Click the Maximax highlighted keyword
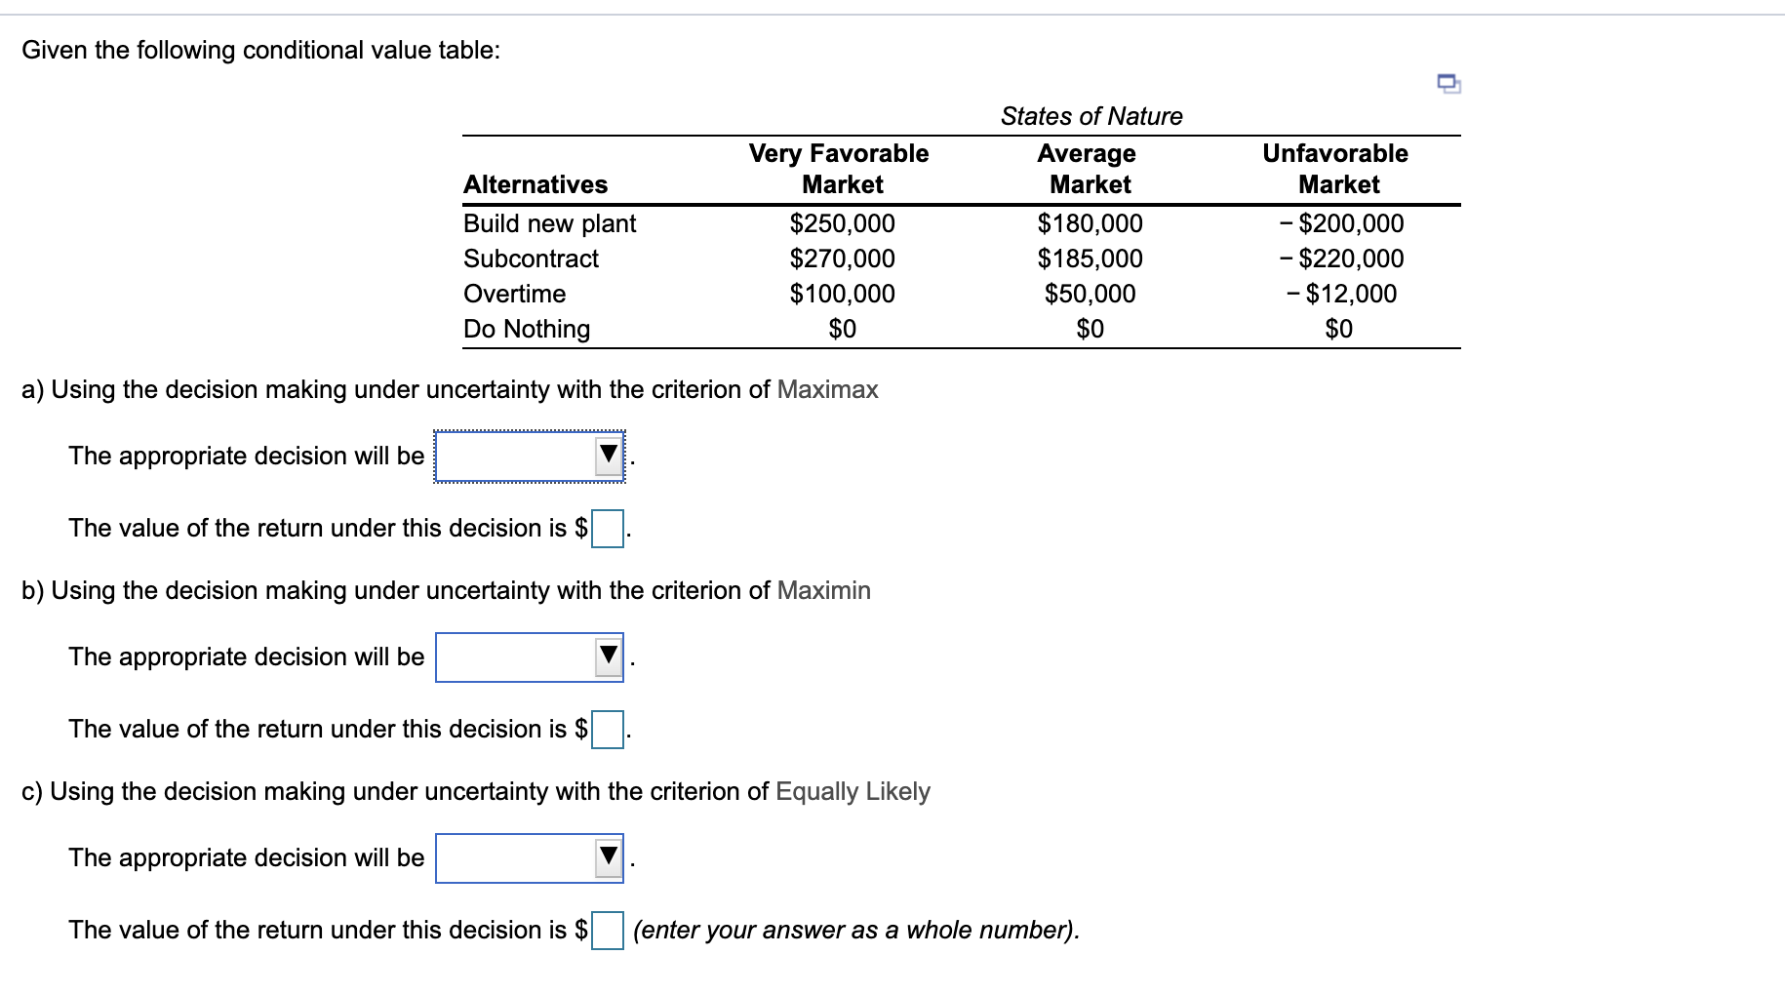 tap(827, 389)
